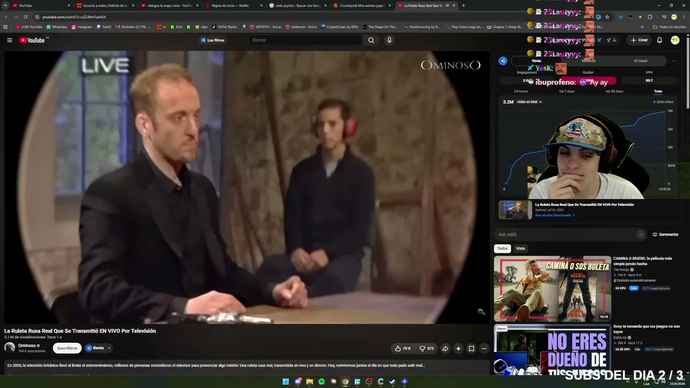Image resolution: width=690 pixels, height=388 pixels.
Task: Switch to the Crunchyroll tab
Action: (x=362, y=5)
